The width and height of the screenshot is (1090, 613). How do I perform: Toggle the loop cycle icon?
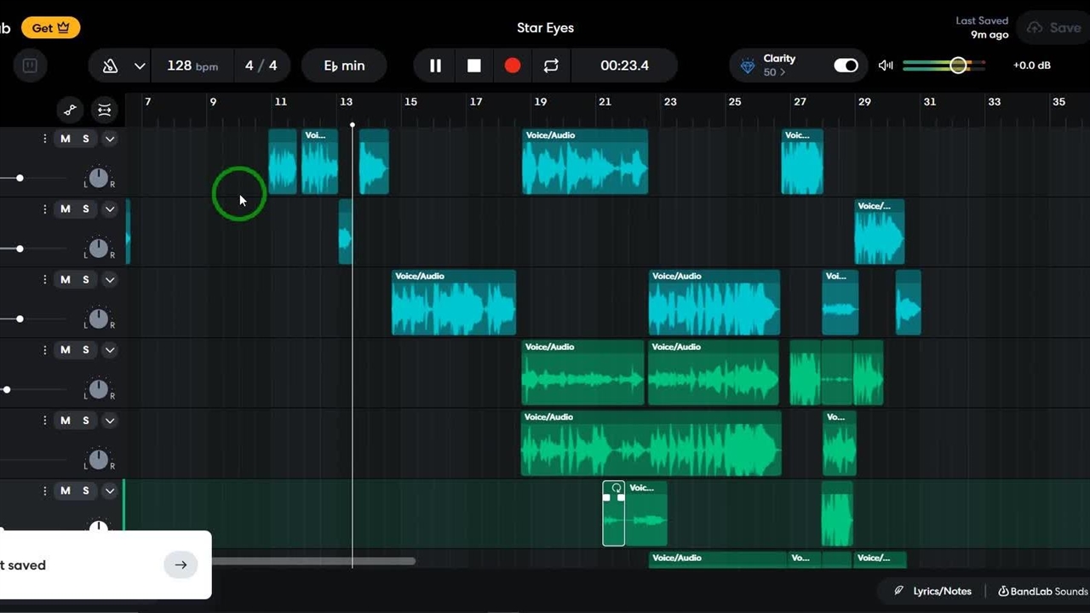point(551,66)
